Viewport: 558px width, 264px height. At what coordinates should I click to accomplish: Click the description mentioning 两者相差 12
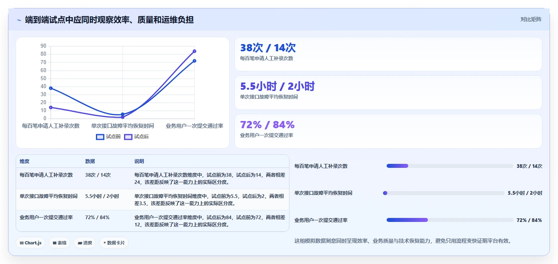tap(210, 221)
